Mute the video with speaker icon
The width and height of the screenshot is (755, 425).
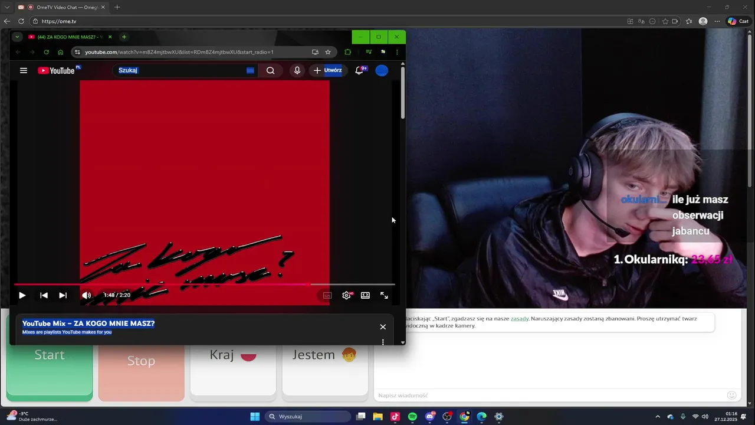coord(86,295)
